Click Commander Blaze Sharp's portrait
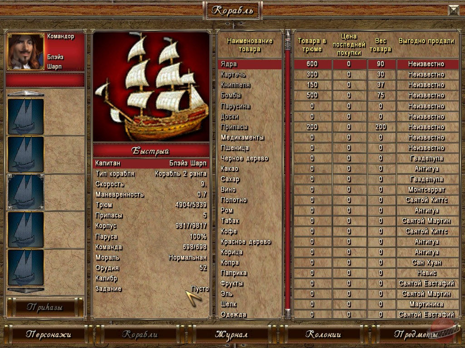This screenshot has width=465, height=348. coord(26,52)
